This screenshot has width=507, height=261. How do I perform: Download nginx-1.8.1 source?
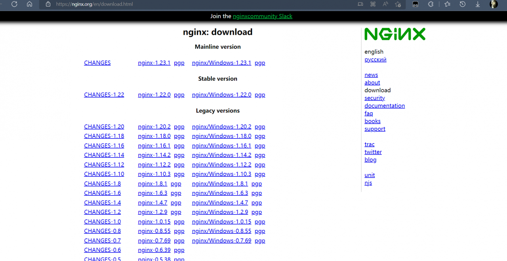click(x=152, y=184)
